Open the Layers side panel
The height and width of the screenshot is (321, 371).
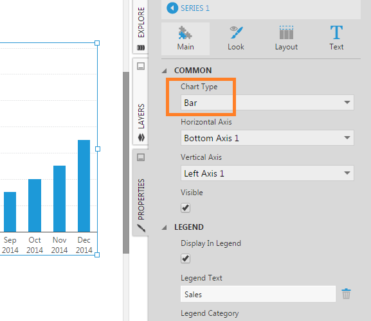pos(141,121)
